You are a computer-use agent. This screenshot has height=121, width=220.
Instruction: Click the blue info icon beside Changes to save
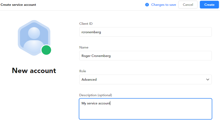pyautogui.click(x=147, y=5)
